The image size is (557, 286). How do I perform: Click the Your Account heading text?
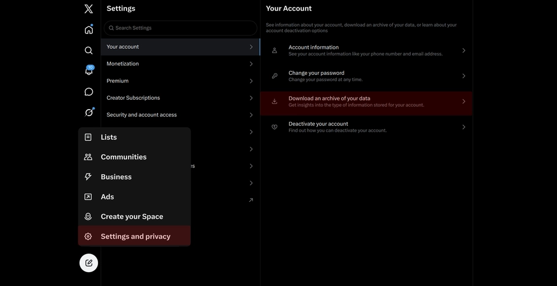[x=289, y=9]
